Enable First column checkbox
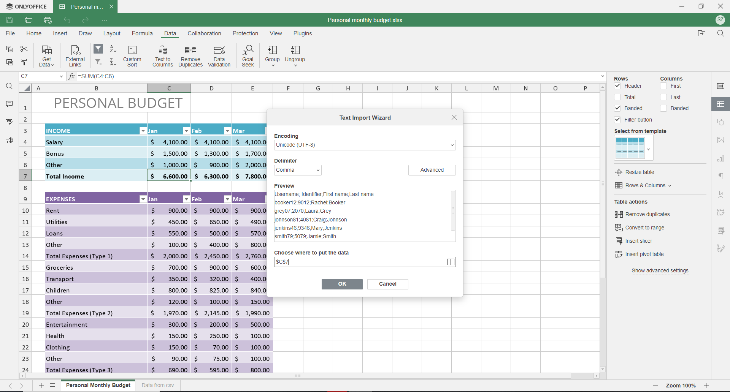The height and width of the screenshot is (392, 730). (x=663, y=86)
